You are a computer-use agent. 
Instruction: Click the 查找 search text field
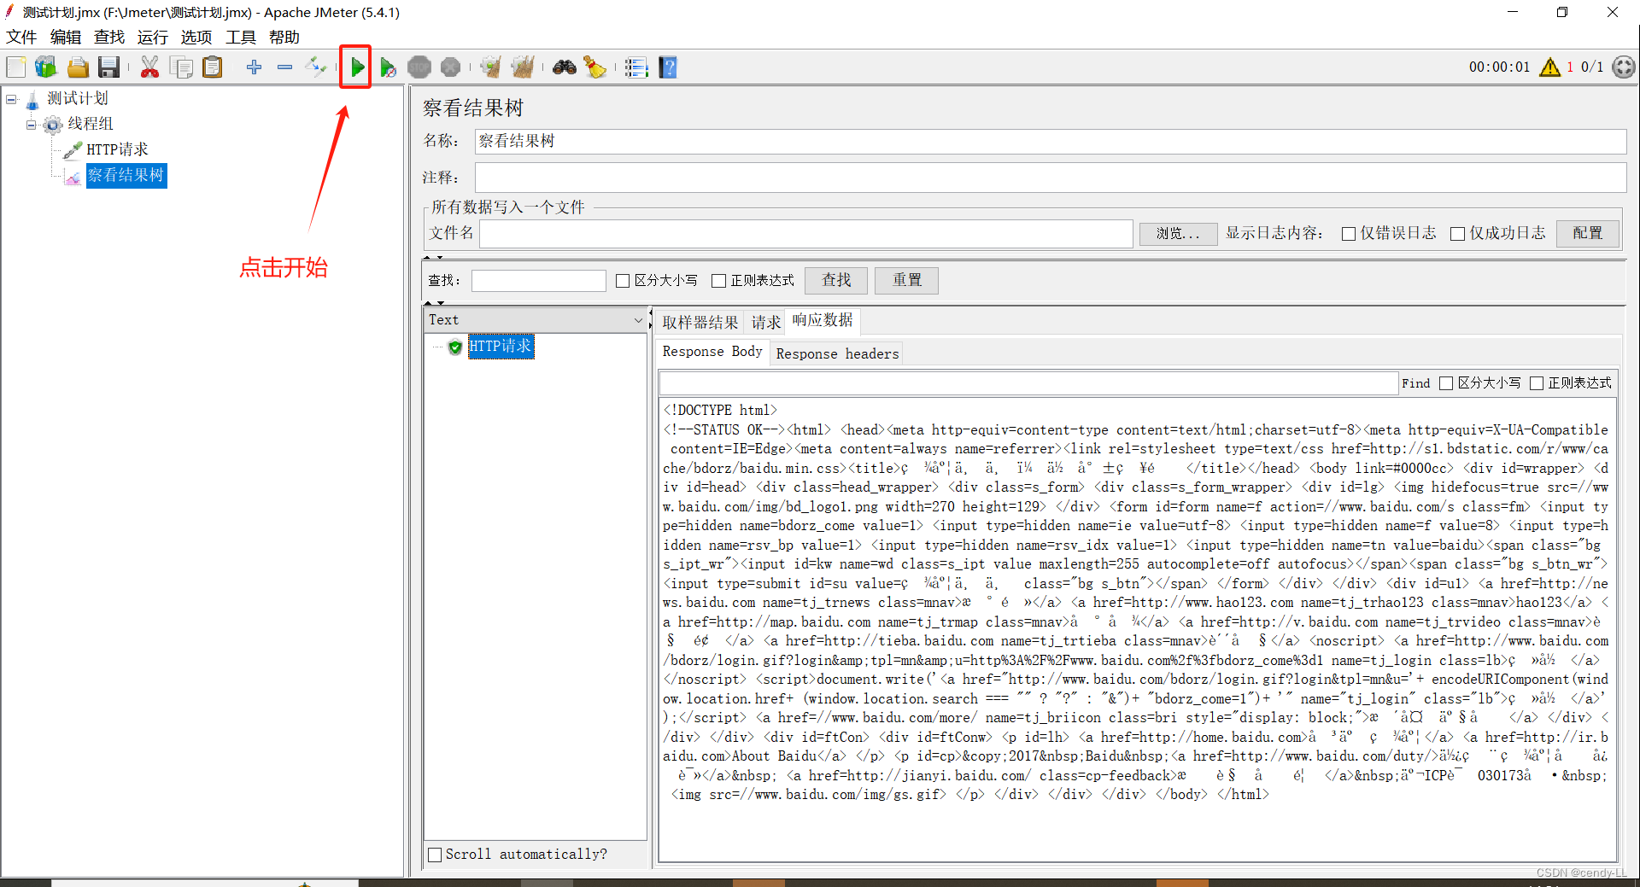(x=539, y=280)
